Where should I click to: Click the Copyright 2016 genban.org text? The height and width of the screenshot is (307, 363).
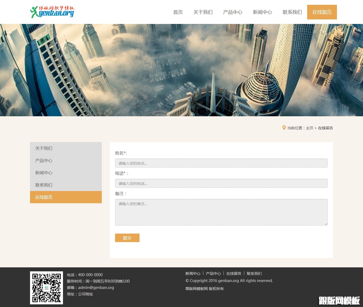(229, 281)
